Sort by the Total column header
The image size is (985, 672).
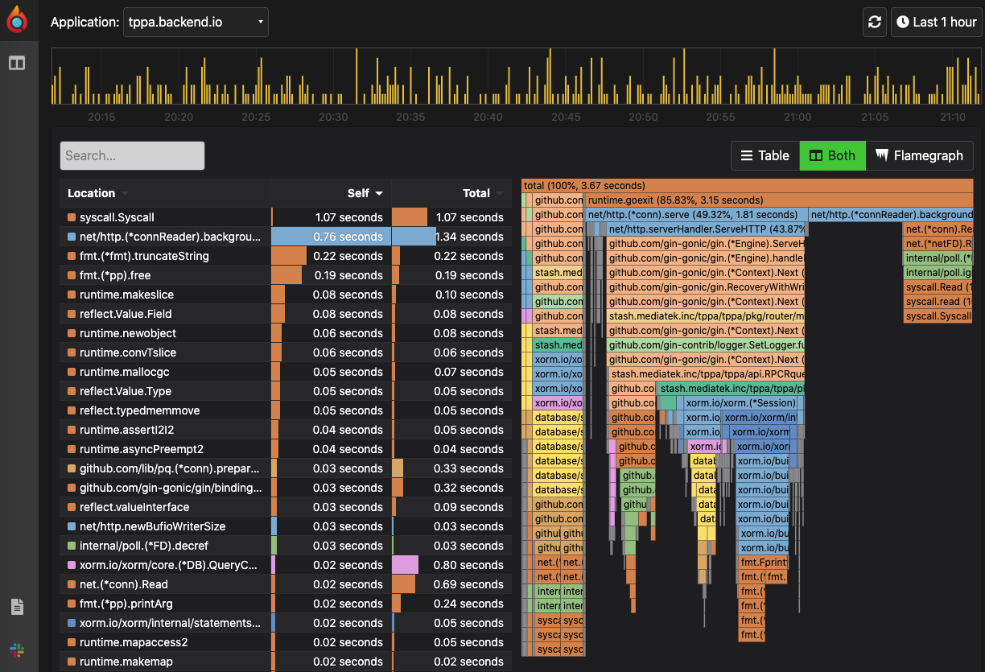[451, 193]
